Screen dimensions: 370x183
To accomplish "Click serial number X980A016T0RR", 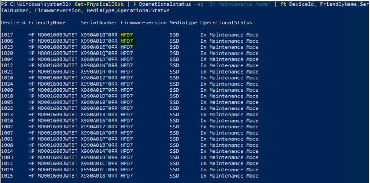I will [x=99, y=121].
